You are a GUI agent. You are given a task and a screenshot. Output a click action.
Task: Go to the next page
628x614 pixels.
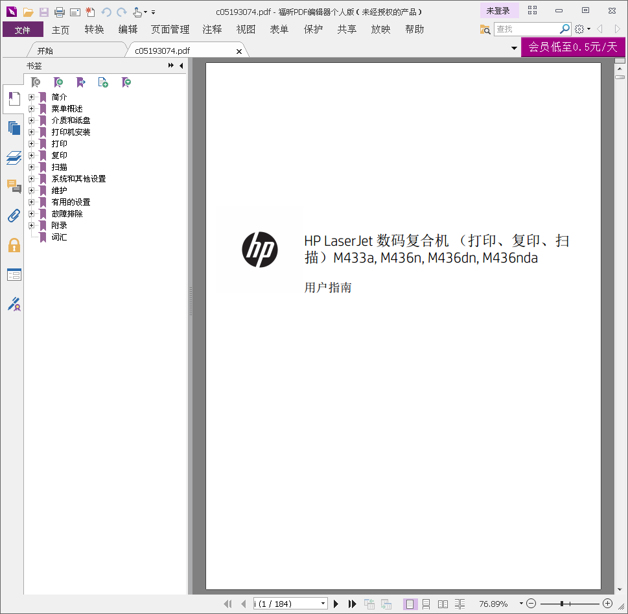point(336,604)
